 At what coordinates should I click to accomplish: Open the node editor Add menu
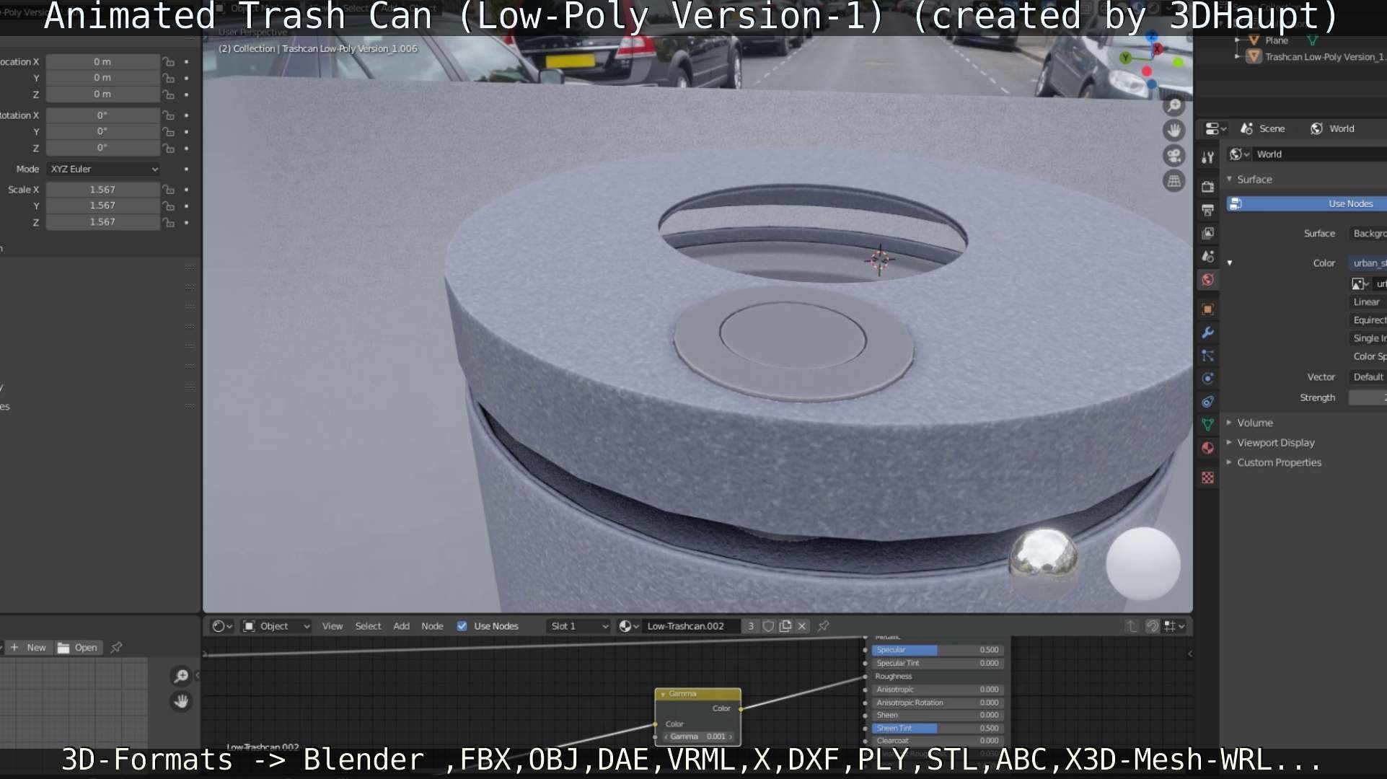pyautogui.click(x=401, y=626)
